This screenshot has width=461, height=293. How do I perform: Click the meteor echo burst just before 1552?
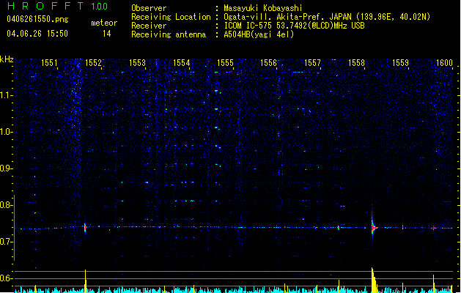pyautogui.click(x=85, y=228)
